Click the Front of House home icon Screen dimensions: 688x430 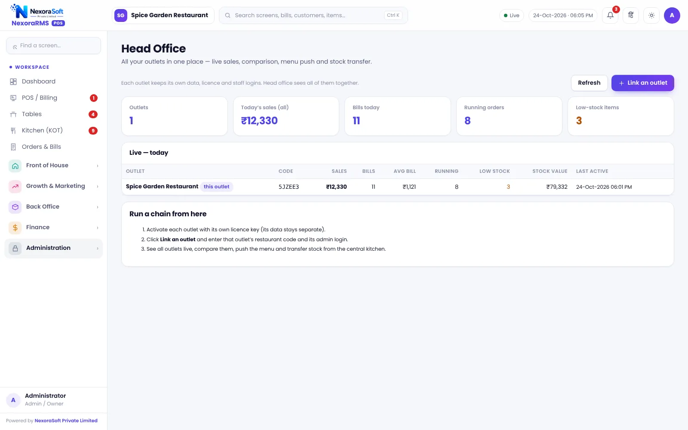pyautogui.click(x=15, y=166)
